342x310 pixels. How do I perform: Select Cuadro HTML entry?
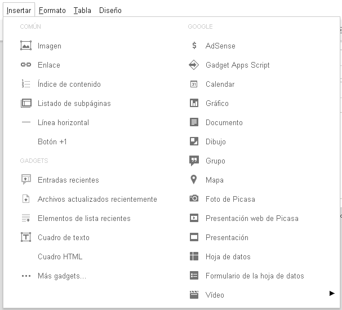point(60,256)
